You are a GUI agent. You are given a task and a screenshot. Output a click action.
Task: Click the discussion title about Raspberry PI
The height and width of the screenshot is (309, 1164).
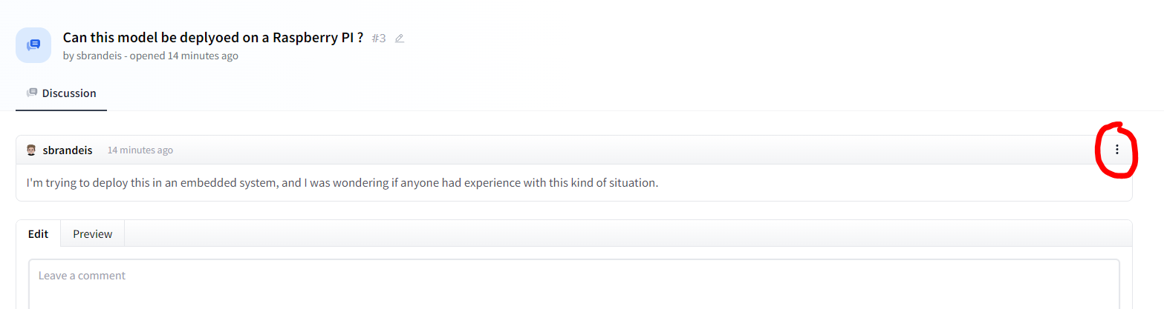(212, 38)
